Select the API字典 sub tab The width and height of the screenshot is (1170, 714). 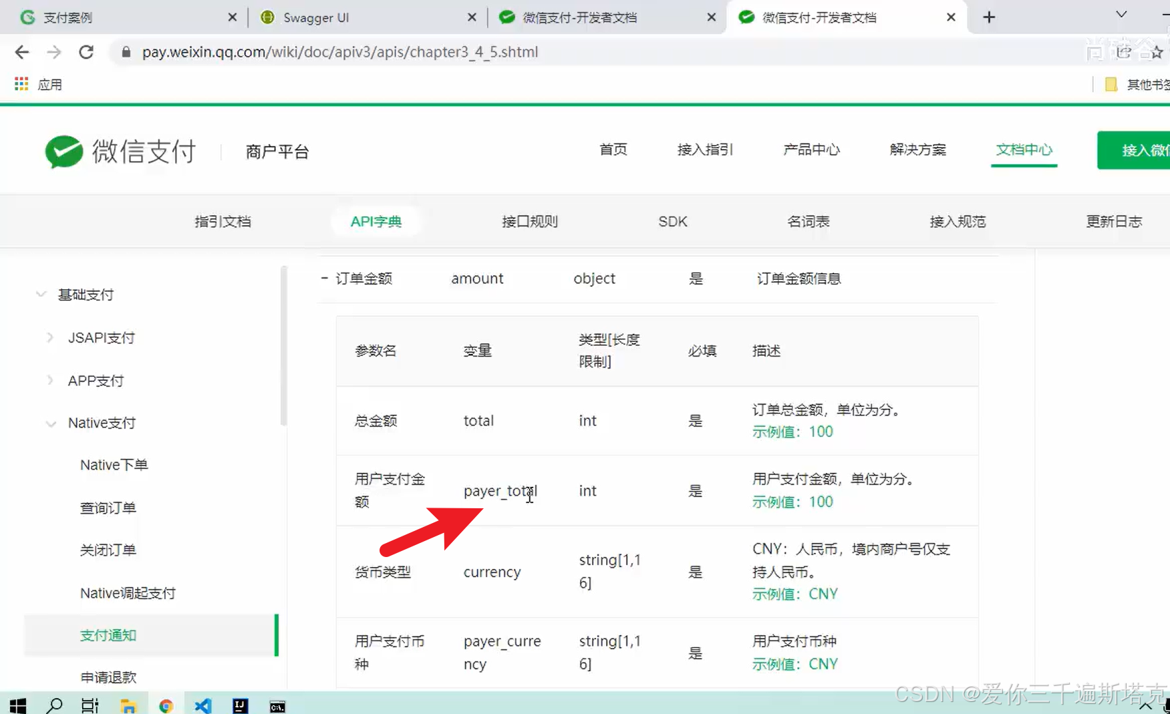click(x=376, y=222)
